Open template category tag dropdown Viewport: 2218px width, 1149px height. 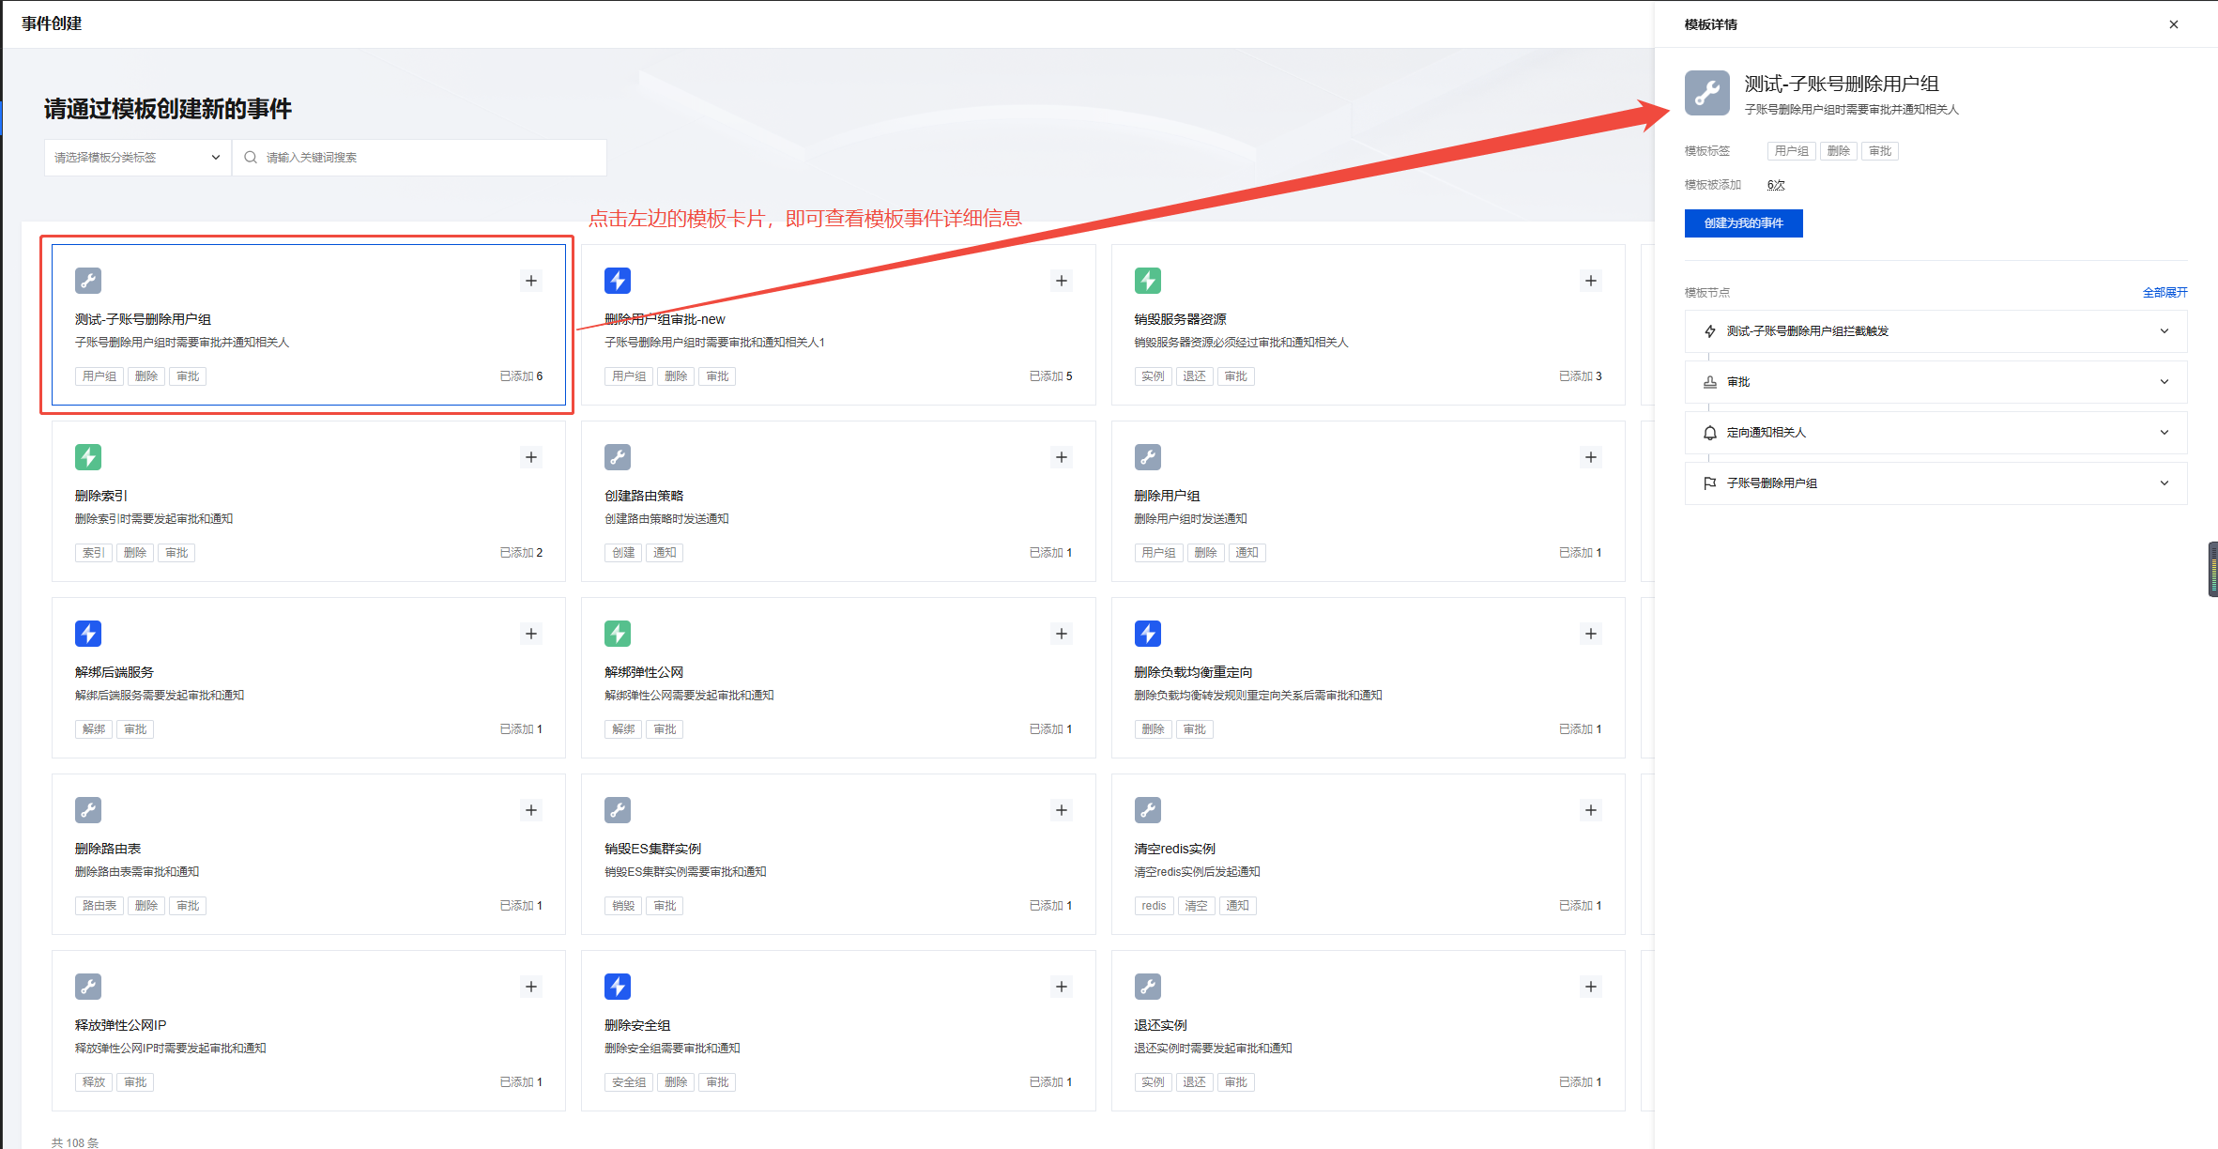pos(137,158)
